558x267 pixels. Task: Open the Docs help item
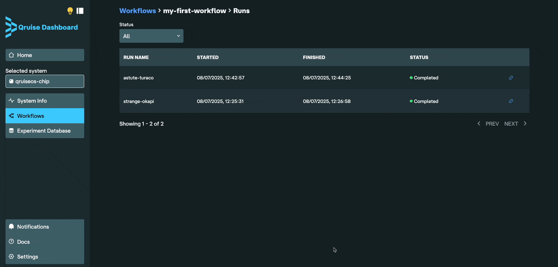(x=45, y=242)
